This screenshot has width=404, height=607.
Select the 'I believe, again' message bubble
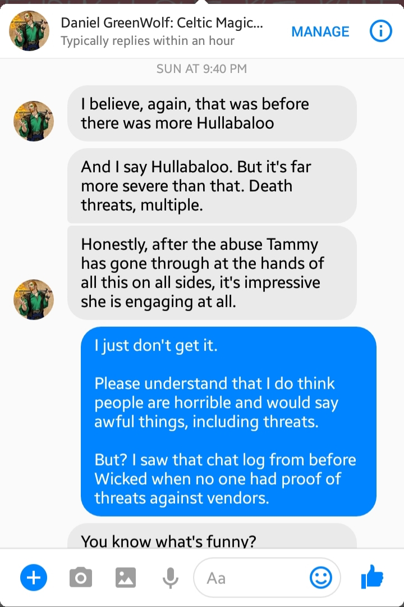click(x=212, y=113)
